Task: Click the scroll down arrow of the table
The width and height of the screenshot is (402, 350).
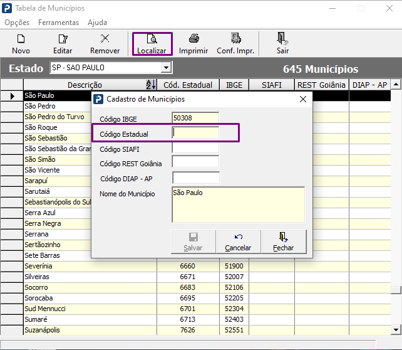Action: click(396, 330)
